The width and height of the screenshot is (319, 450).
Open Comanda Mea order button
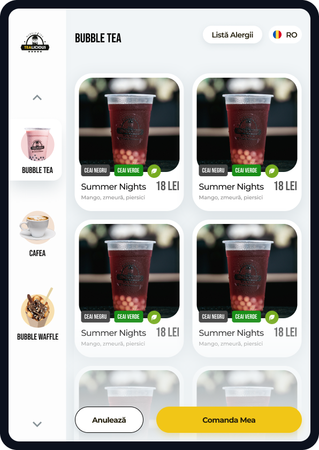click(x=229, y=419)
